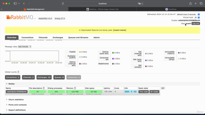Viewport: 205px width, 115px height.
Task: Click the rss info tag
Action: [135, 92]
